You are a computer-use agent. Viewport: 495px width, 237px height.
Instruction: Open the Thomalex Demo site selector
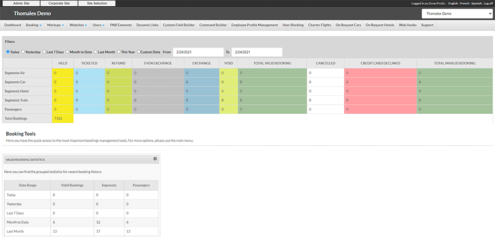click(457, 13)
